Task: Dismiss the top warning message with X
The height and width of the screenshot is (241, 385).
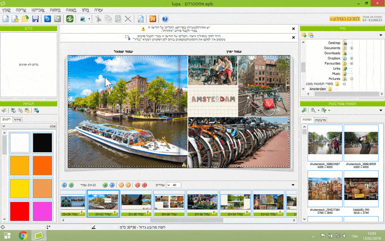Action: click(x=293, y=29)
